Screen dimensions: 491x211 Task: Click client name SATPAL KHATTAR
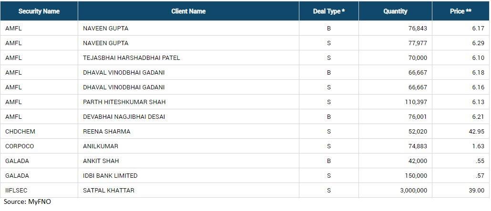click(108, 191)
